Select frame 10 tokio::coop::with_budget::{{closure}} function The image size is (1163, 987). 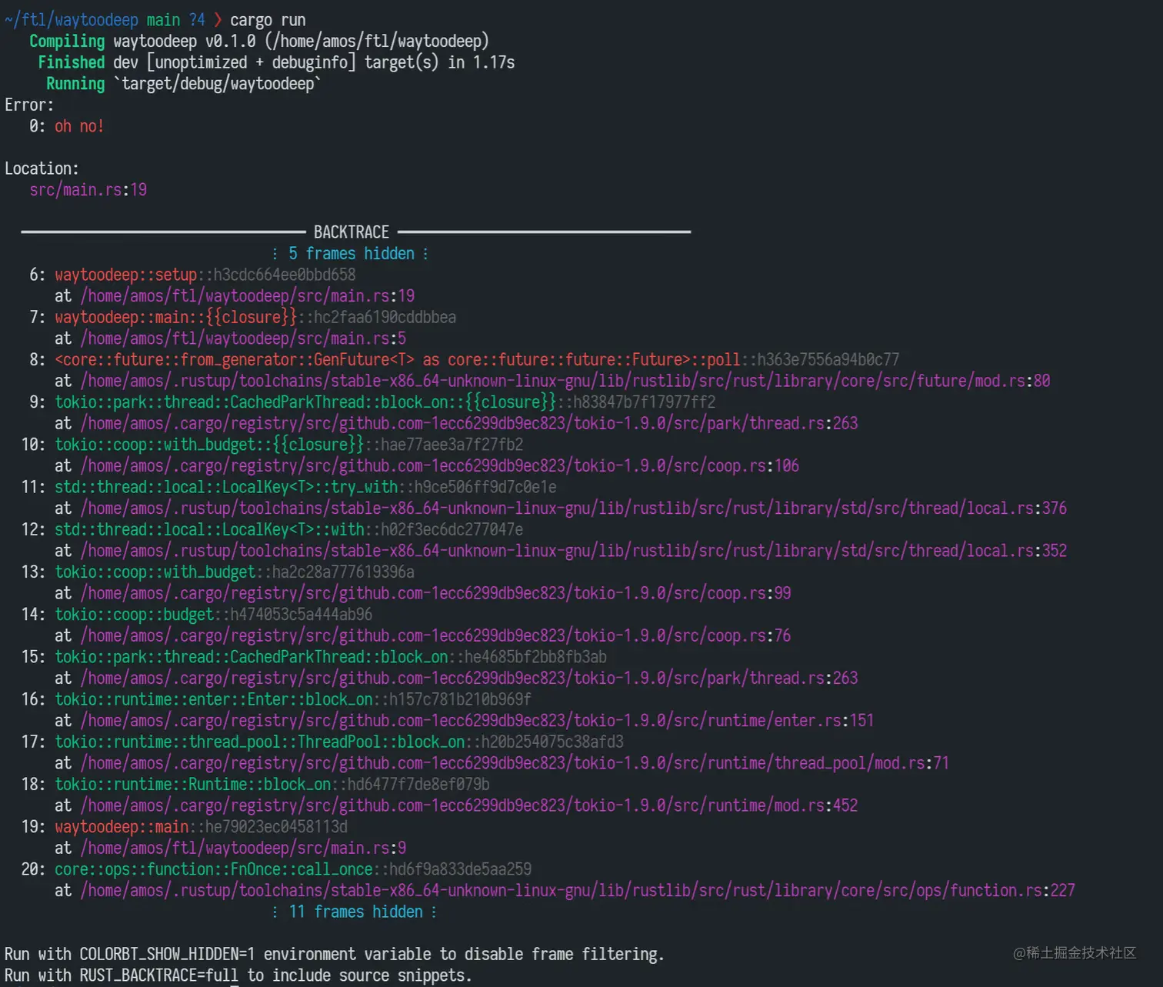209,445
